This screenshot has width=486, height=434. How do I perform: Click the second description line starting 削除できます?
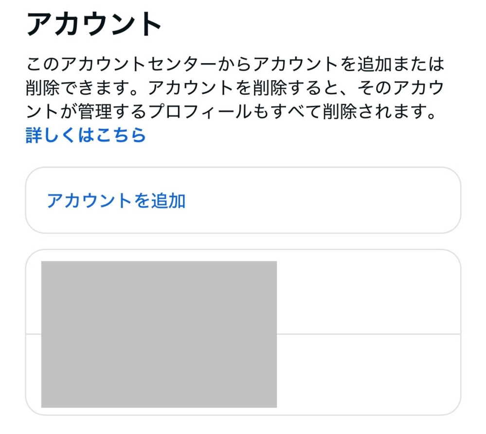coord(234,88)
